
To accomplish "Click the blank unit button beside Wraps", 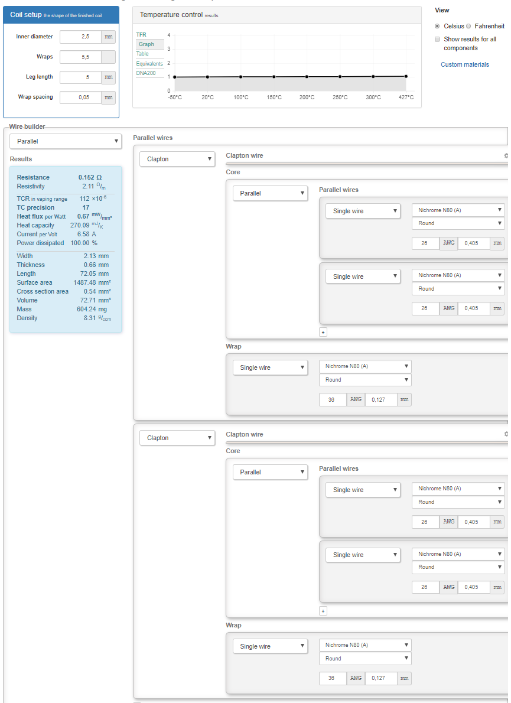I will pyautogui.click(x=108, y=57).
